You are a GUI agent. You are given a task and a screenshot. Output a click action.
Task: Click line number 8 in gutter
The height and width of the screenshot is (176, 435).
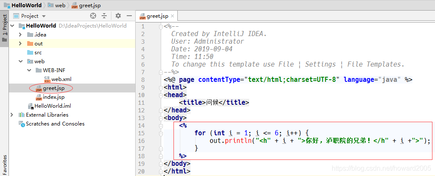click(x=143, y=80)
